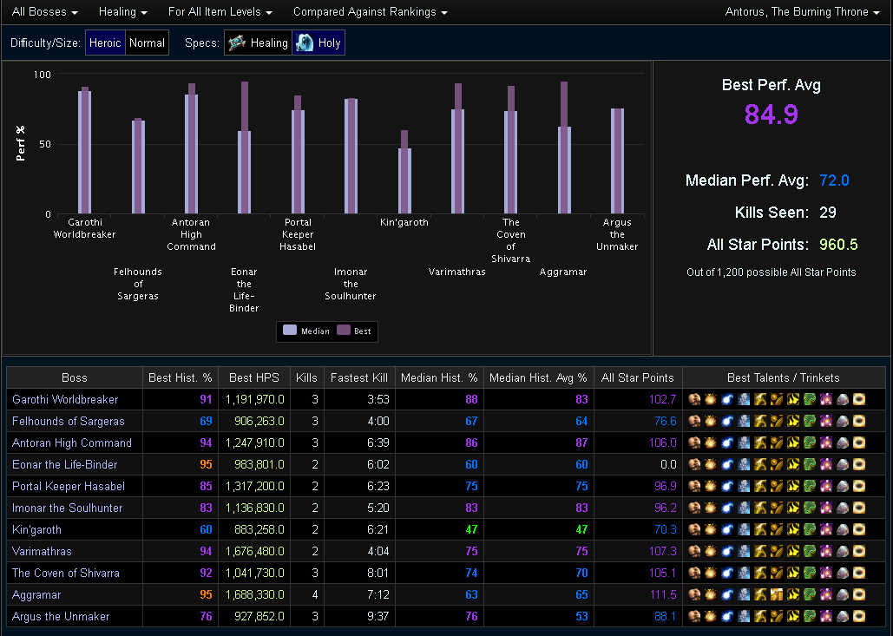
Task: Click the green talent icon in Antoran High Command row
Action: point(810,443)
